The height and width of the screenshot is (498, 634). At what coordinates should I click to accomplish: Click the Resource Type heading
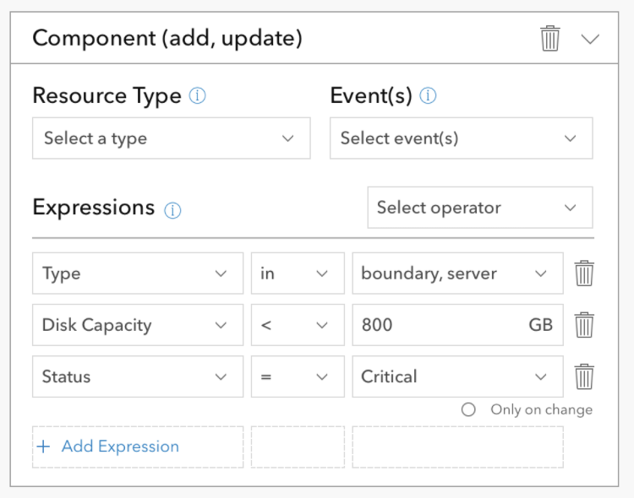click(107, 96)
